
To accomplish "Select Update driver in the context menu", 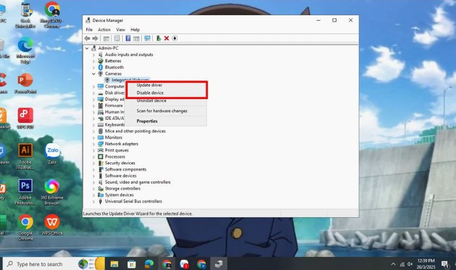I will pos(149,85).
